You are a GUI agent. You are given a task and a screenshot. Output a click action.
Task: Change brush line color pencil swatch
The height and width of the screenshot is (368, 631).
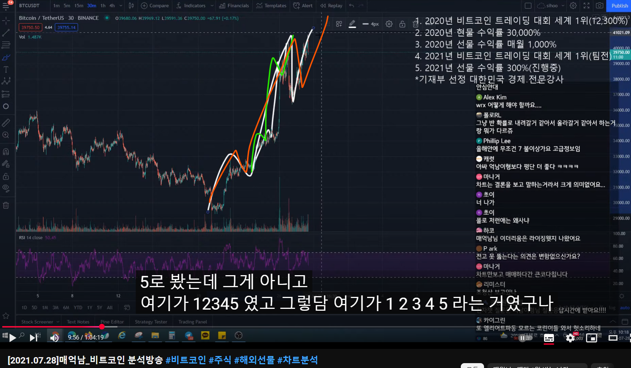(352, 24)
